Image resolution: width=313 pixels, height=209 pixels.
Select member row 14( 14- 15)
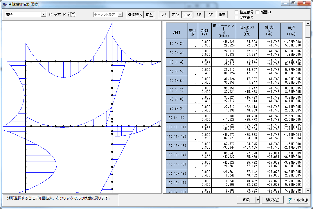click(x=177, y=164)
